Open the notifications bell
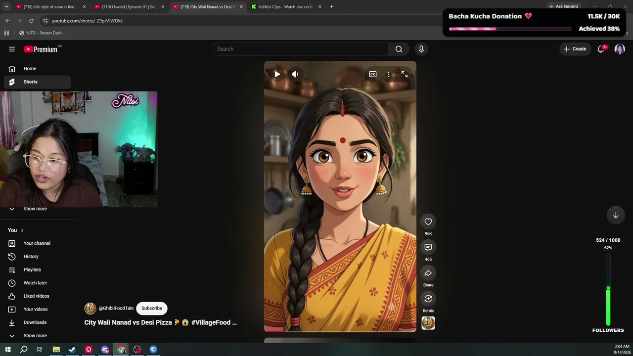The height and width of the screenshot is (356, 633). click(601, 49)
